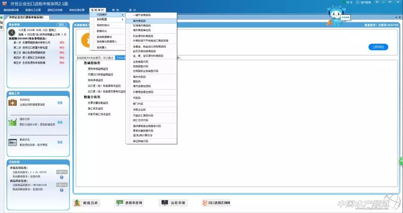The width and height of the screenshot is (403, 213).
Task: Launch 远程申报 from the bottom bar
Action: pos(174,203)
